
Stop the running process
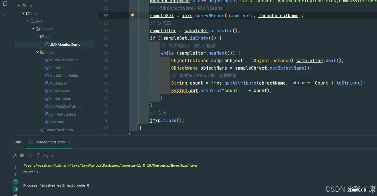[22, 155]
